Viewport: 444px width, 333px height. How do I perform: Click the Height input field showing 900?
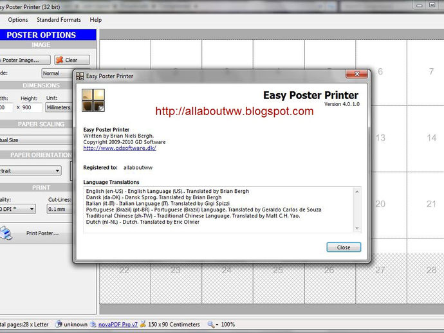(x=32, y=107)
